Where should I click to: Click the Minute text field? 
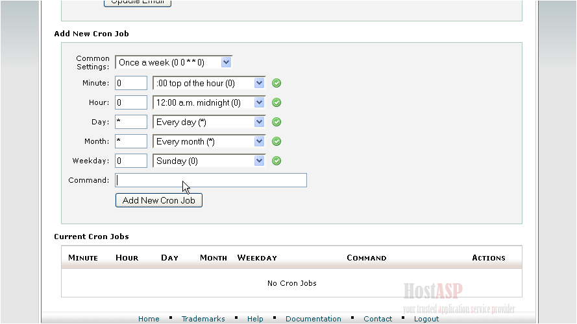(131, 83)
